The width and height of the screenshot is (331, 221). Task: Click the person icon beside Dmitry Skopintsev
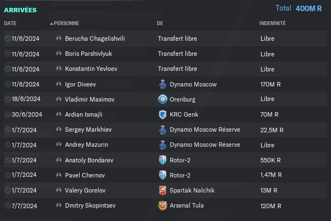click(59, 205)
